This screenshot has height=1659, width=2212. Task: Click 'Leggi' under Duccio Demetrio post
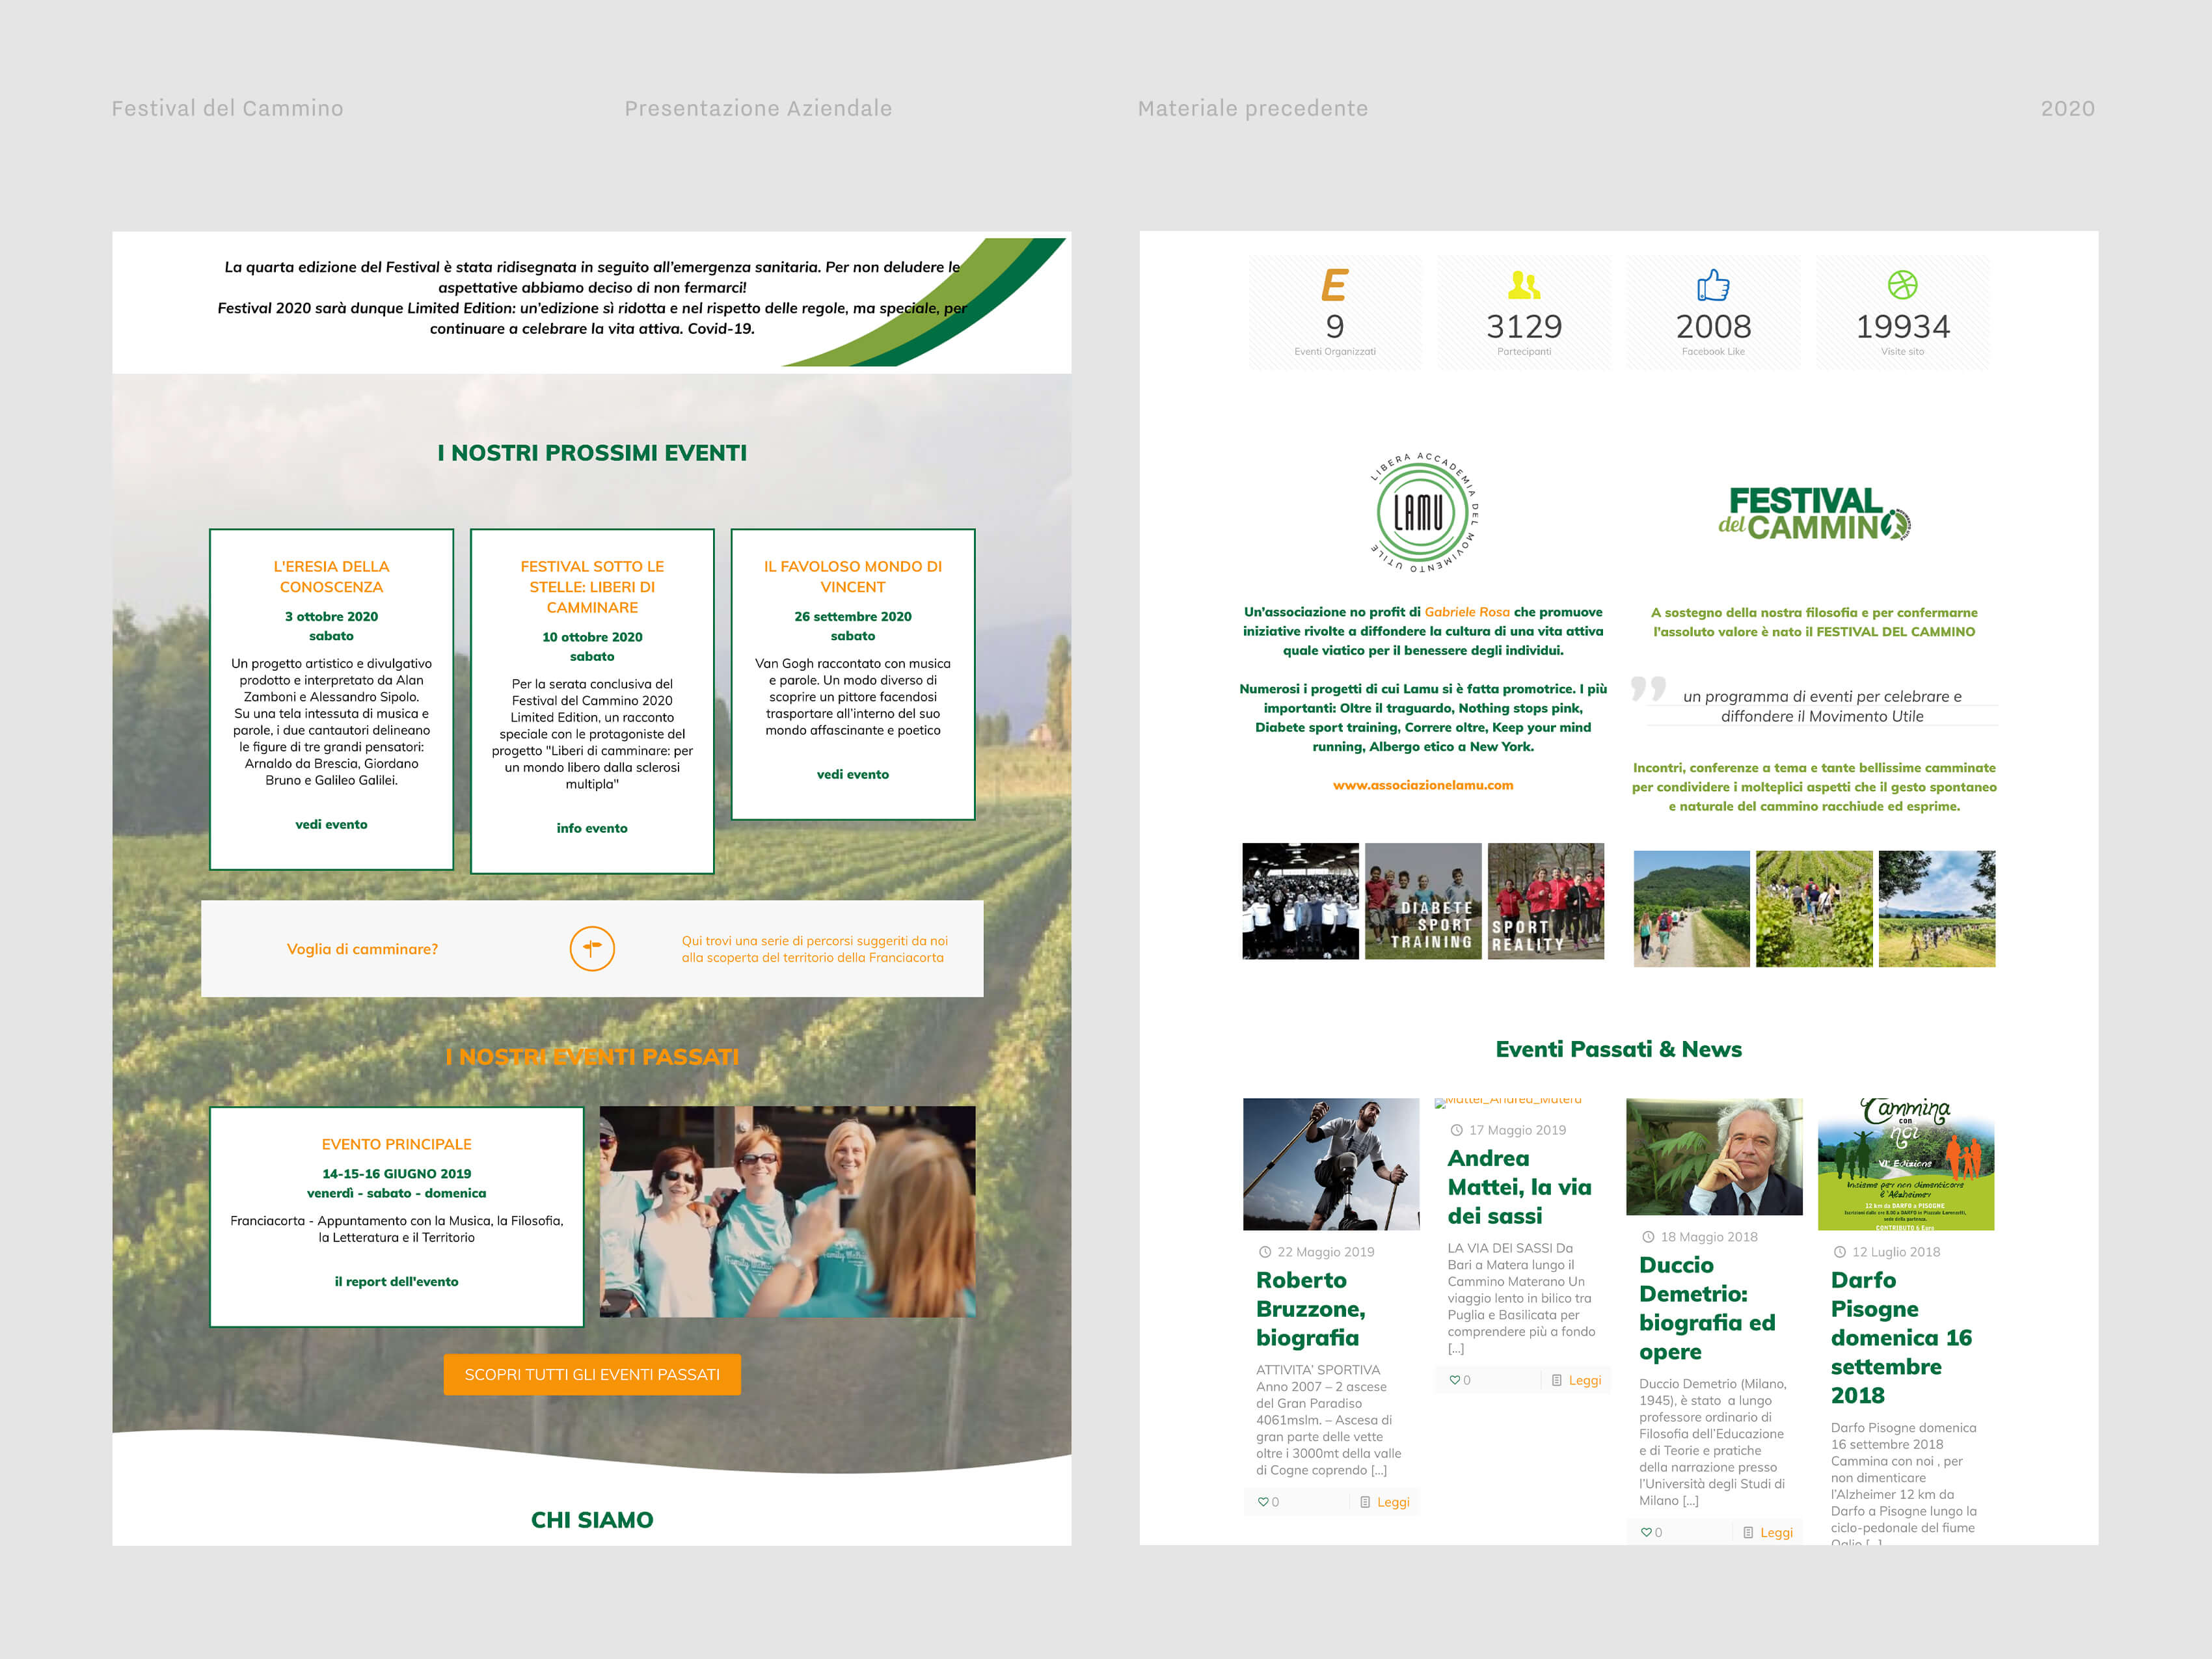[x=1776, y=1532]
